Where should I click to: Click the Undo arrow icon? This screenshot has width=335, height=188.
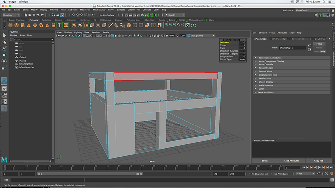[38, 15]
